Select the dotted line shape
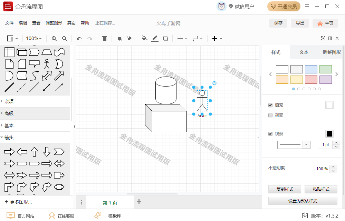Image resolution: width=345 pixels, height=221 pixels. [22, 88]
